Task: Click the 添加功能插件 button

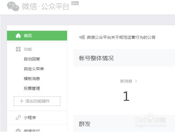Action: tap(37, 101)
